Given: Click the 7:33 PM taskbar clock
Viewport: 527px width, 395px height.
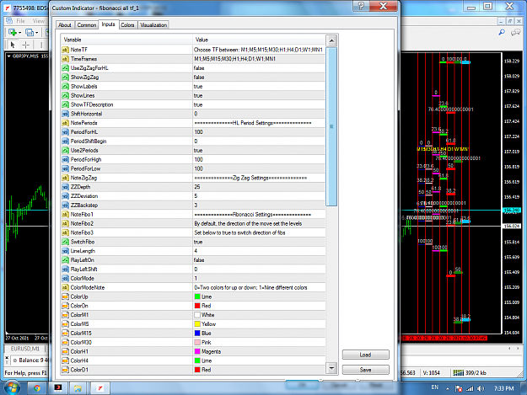Looking at the screenshot, I should click(x=503, y=388).
